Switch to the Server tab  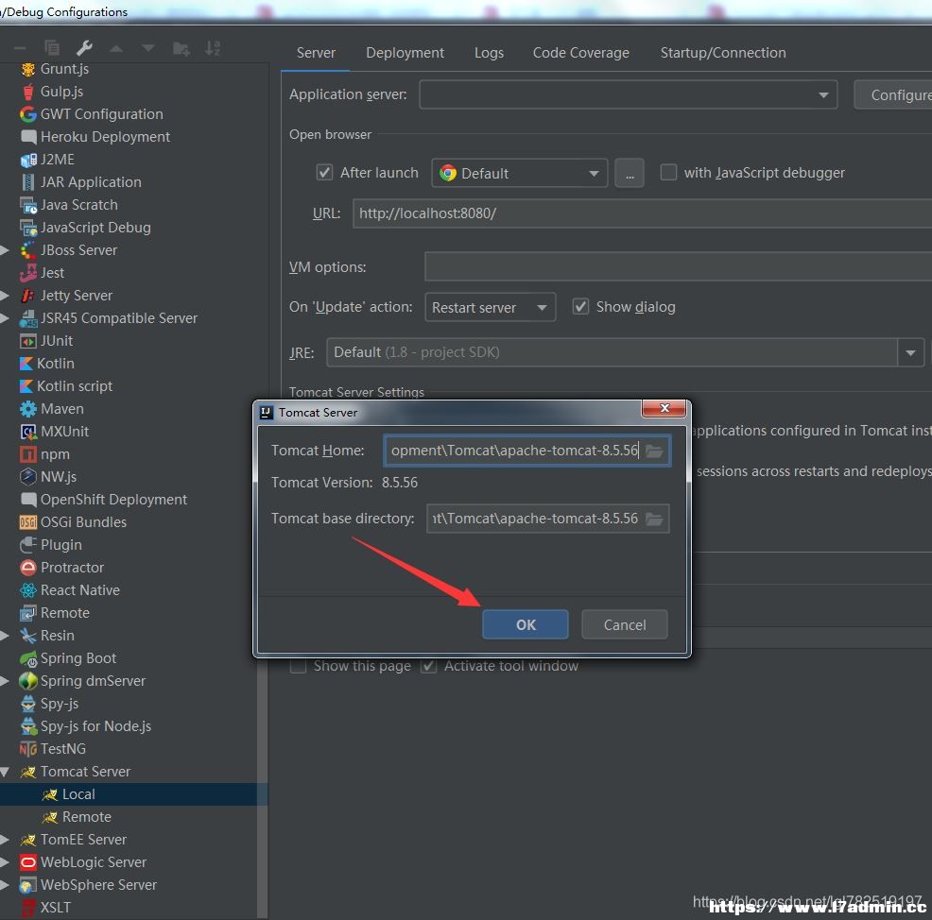pyautogui.click(x=316, y=53)
